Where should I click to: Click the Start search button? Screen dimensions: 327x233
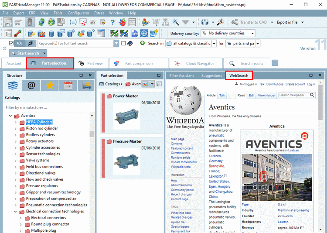[28, 53]
